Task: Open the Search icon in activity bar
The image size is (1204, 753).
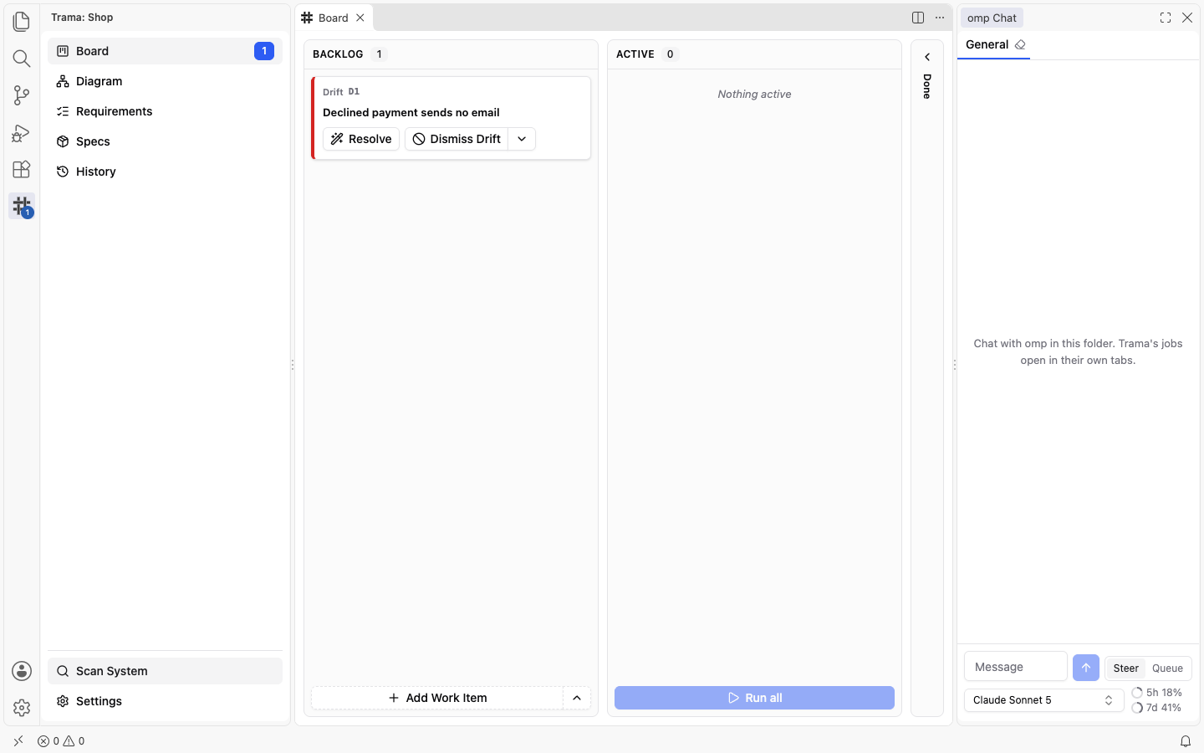Action: (22, 58)
